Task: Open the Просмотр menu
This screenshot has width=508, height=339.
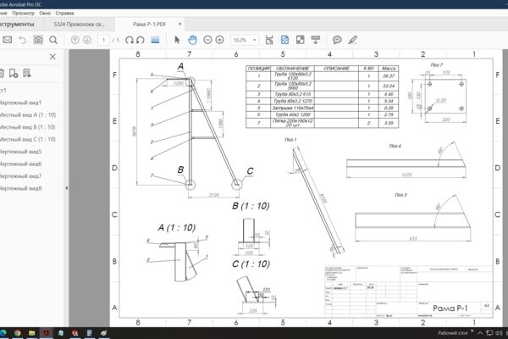Action: [x=23, y=14]
